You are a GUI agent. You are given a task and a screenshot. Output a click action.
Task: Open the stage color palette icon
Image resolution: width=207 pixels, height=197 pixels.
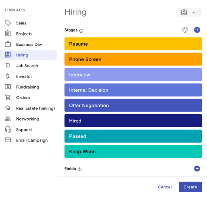point(185,30)
